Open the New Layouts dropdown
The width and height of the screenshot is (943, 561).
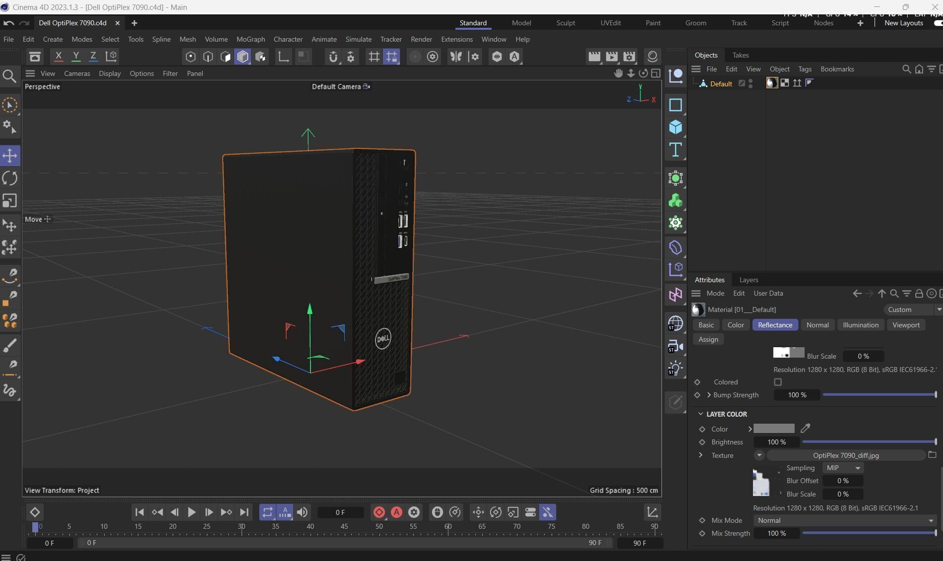point(903,23)
